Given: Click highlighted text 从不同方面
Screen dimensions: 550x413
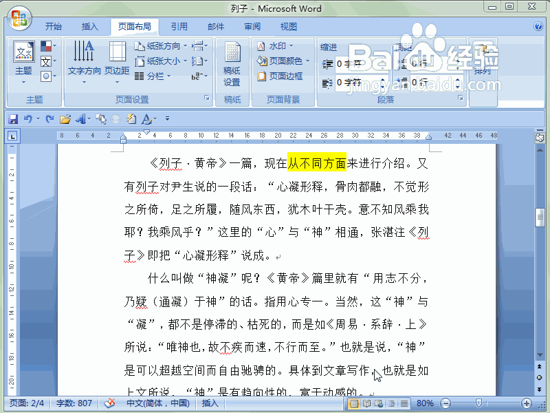Looking at the screenshot, I should click(317, 163).
